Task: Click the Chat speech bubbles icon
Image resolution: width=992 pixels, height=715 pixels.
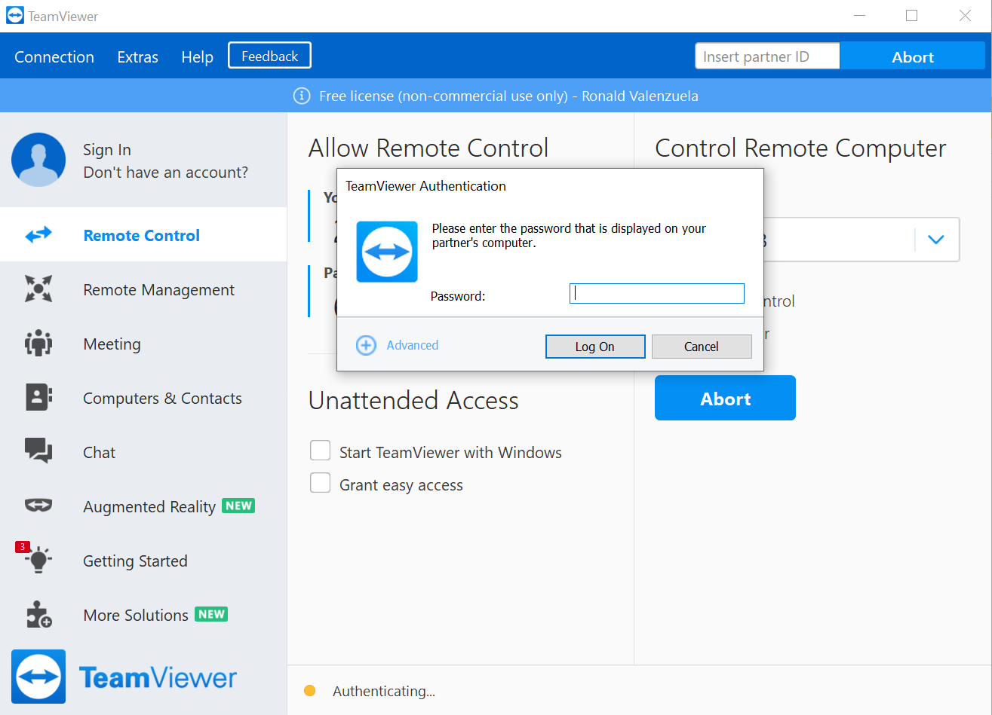Action: coord(38,451)
